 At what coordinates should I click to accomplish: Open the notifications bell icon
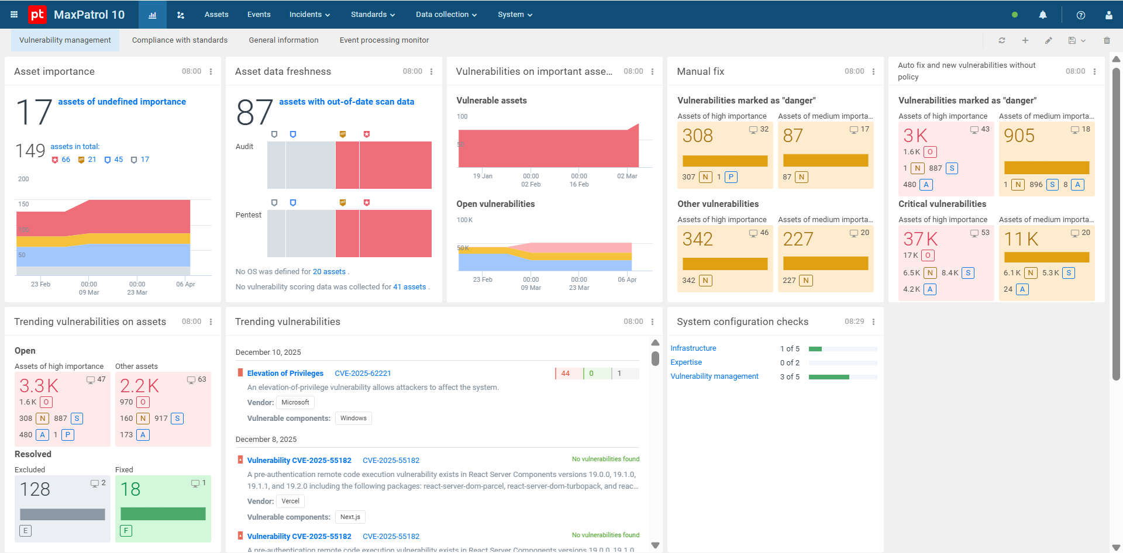pyautogui.click(x=1043, y=15)
